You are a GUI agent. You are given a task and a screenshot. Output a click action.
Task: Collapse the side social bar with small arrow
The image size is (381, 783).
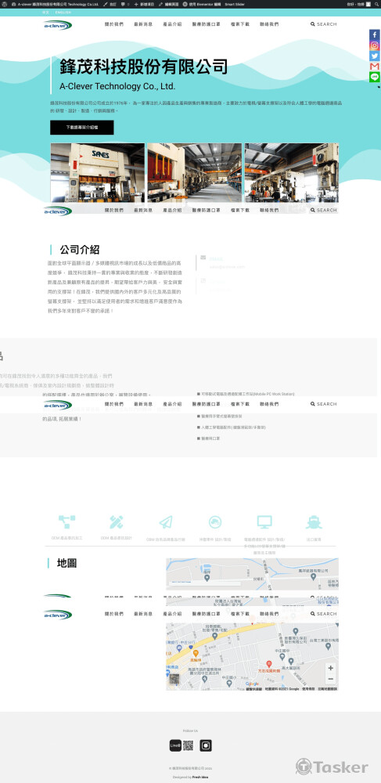tap(379, 87)
